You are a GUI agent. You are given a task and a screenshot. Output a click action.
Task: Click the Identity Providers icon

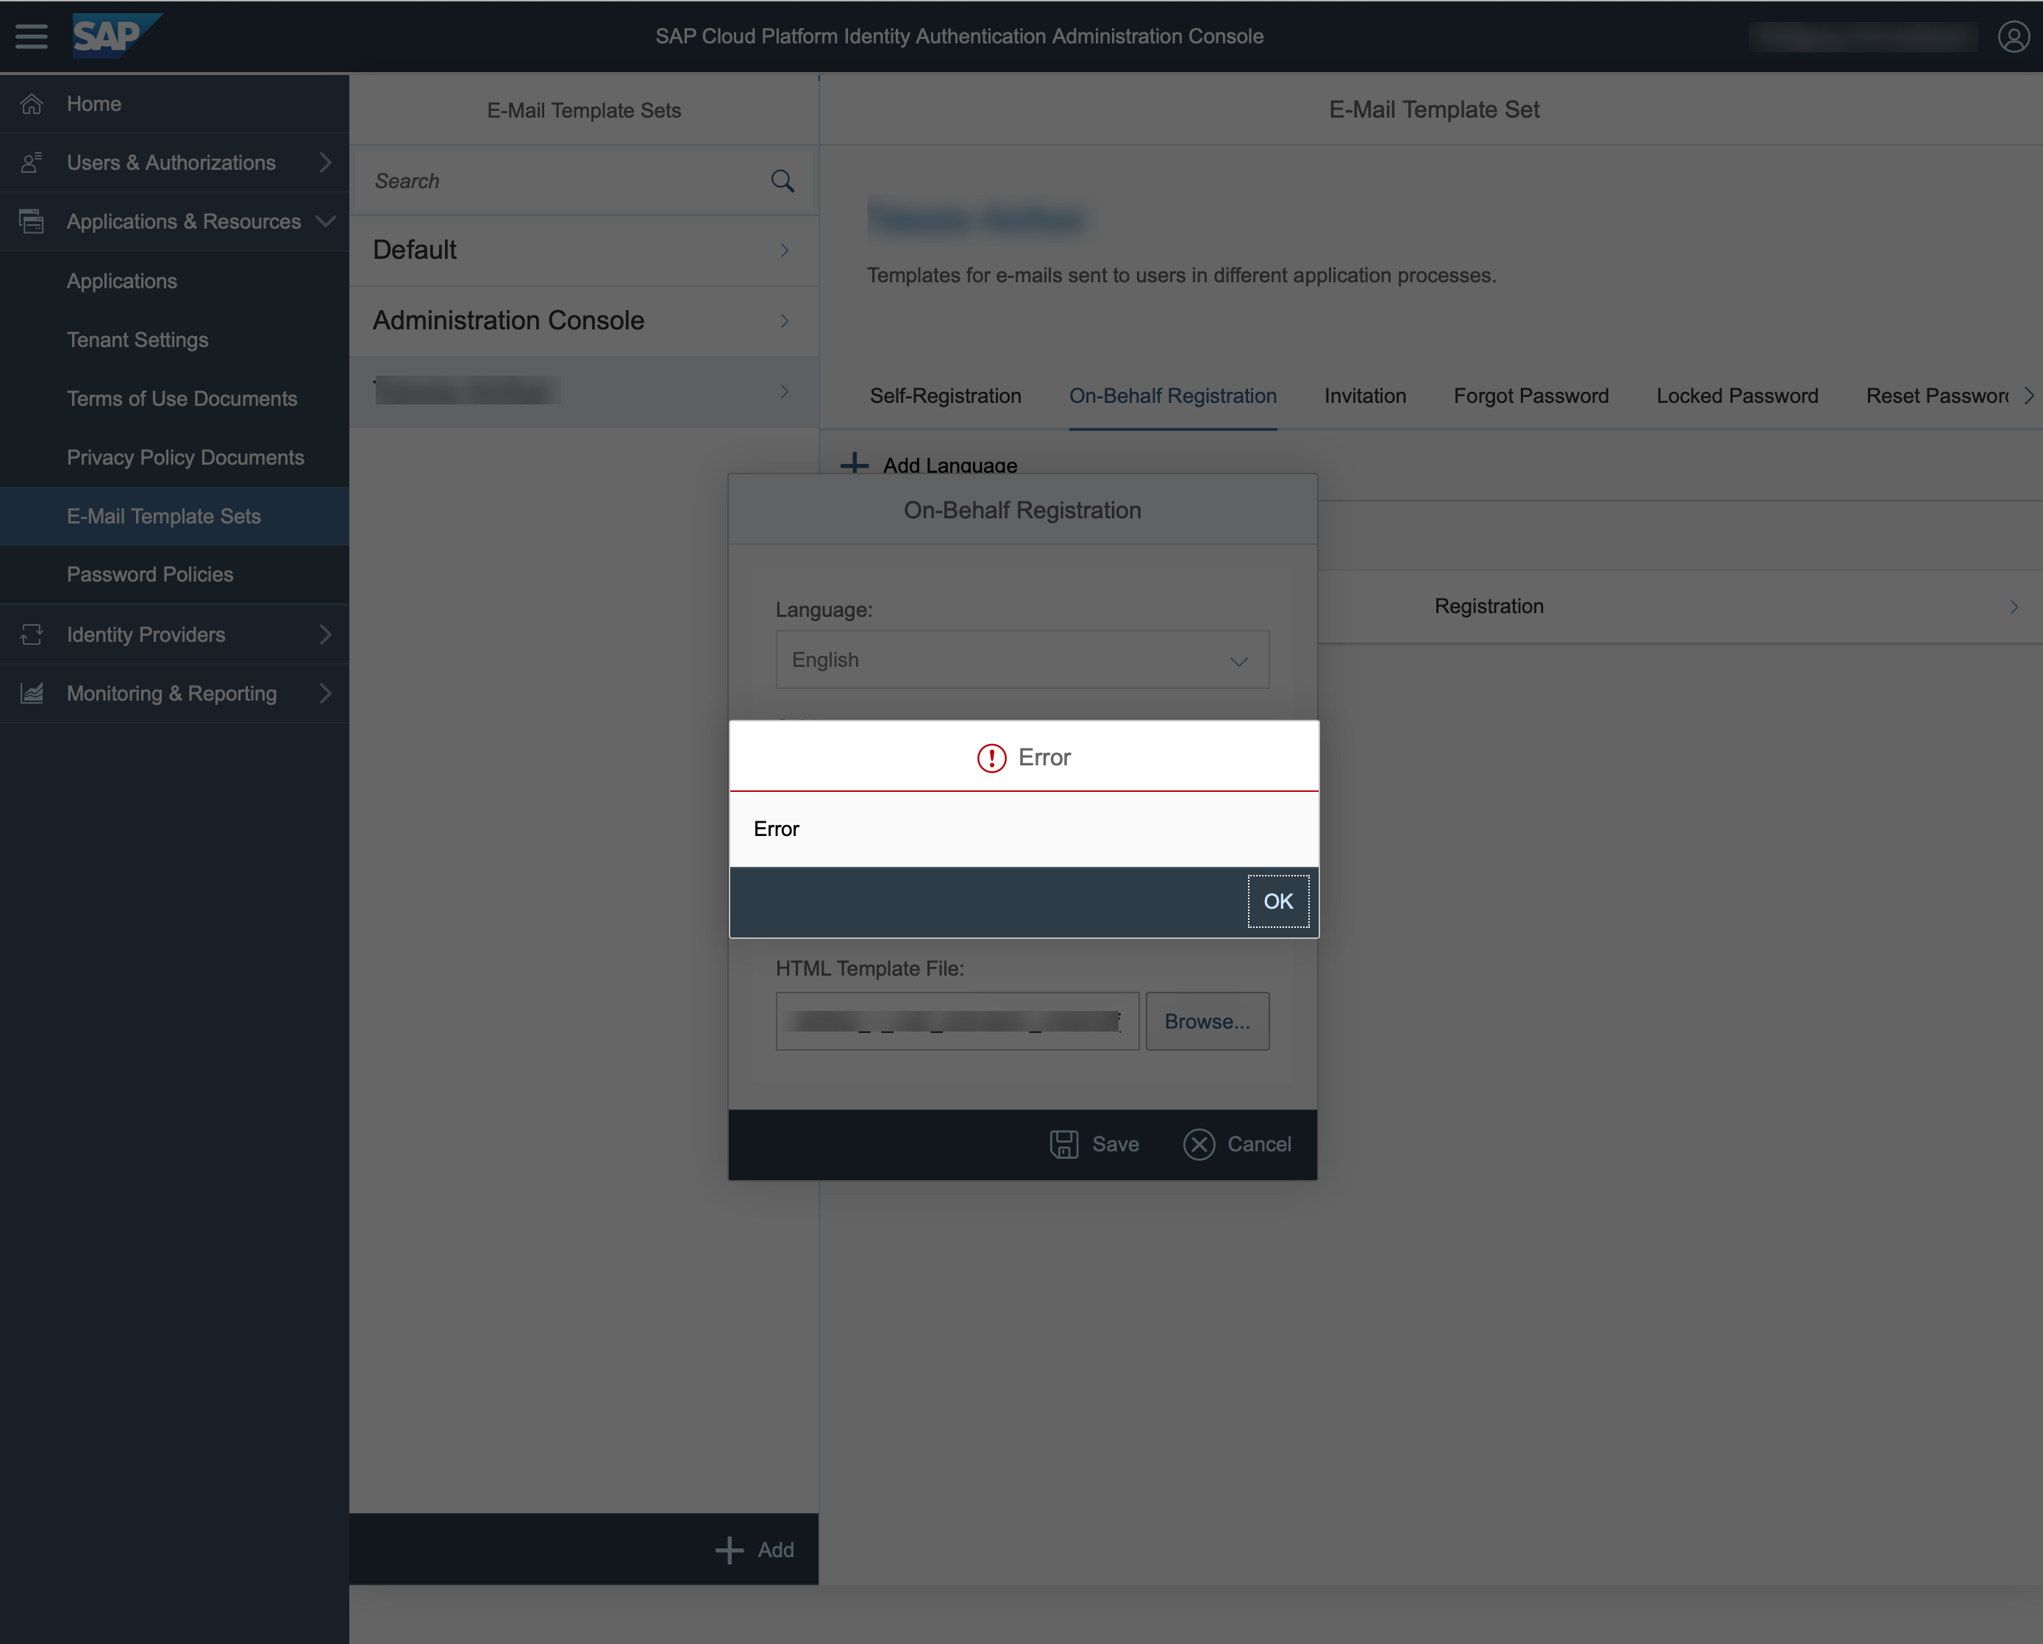(x=32, y=635)
